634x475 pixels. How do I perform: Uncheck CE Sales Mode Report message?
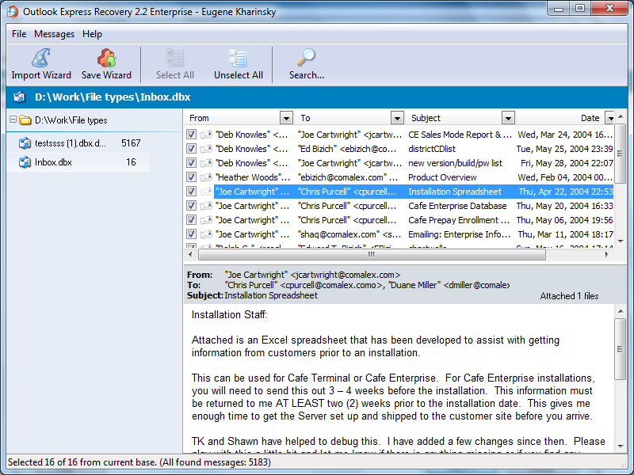(x=191, y=135)
